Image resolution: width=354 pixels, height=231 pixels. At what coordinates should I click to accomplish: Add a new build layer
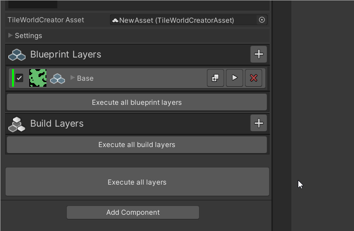(x=258, y=123)
